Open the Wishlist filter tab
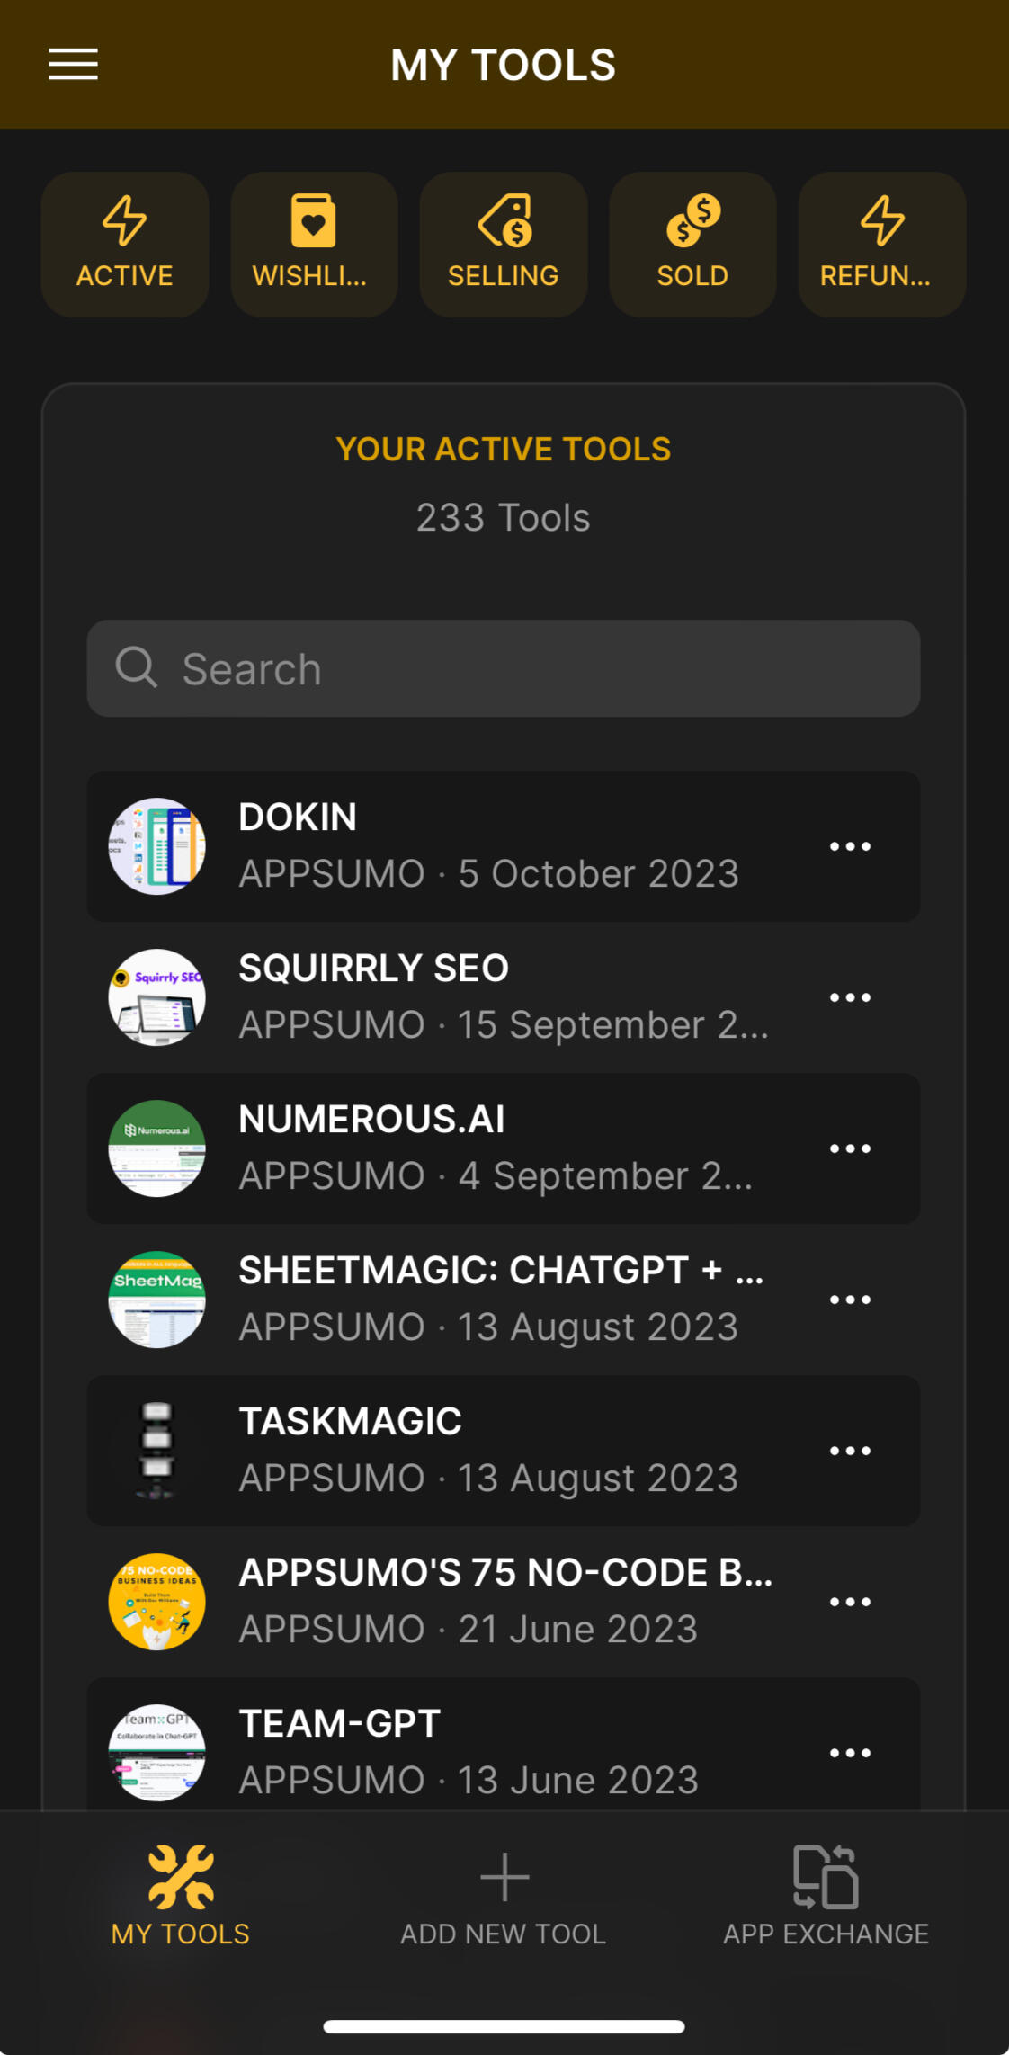1009x2055 pixels. pos(314,244)
